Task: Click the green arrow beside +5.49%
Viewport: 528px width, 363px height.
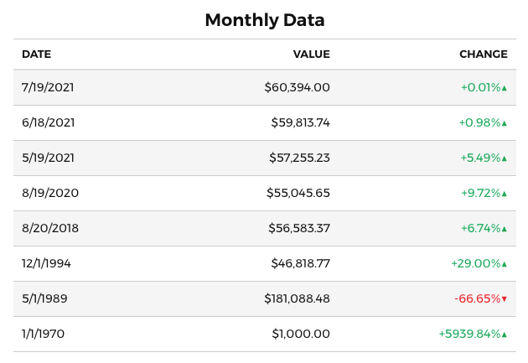Action: (x=505, y=158)
